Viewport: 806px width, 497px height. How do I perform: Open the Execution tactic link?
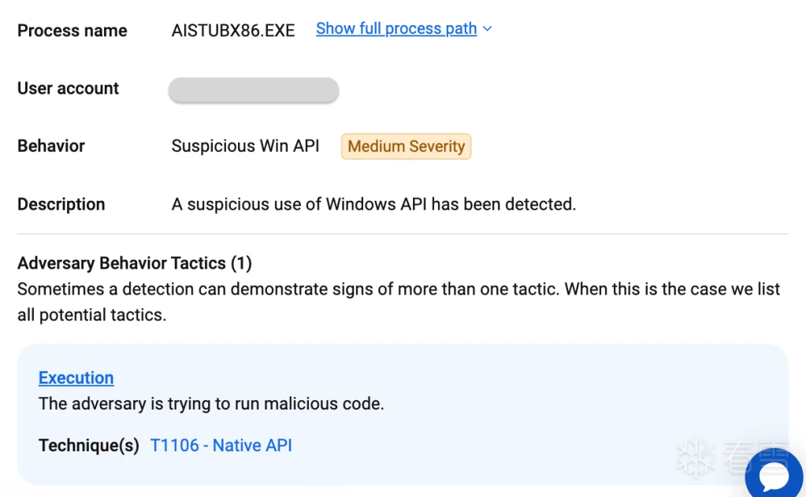[x=76, y=378]
